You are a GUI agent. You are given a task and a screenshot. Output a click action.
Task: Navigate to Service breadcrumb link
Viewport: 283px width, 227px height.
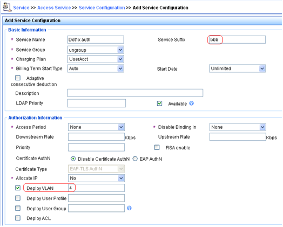click(x=21, y=8)
